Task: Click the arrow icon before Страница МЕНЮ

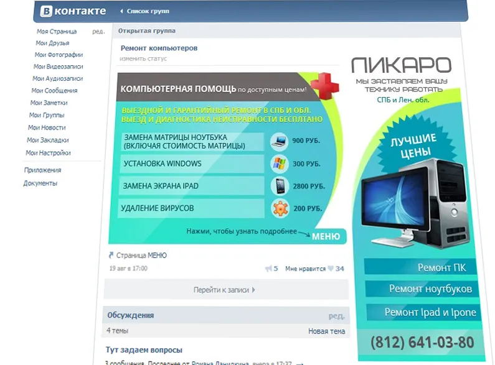Action: coord(111,256)
